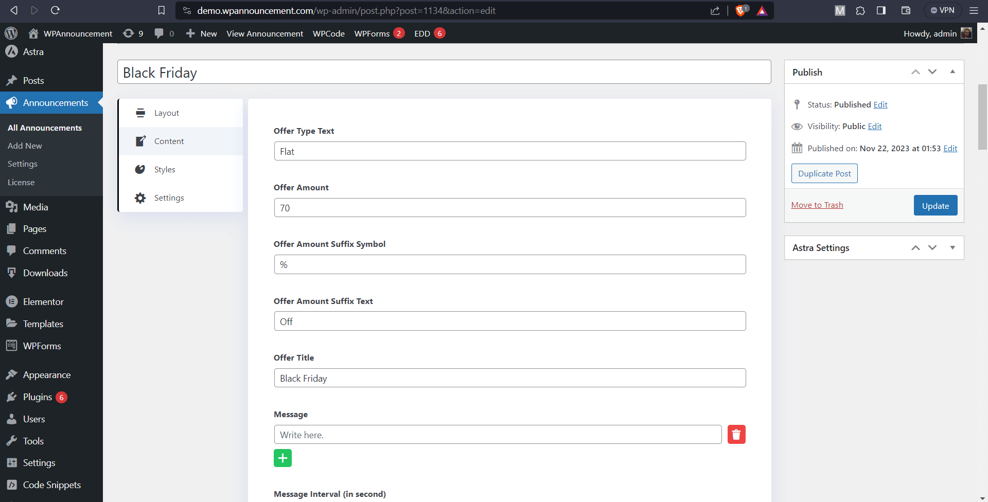988x502 pixels.
Task: Focus the Offer Type Text field
Action: coord(510,151)
